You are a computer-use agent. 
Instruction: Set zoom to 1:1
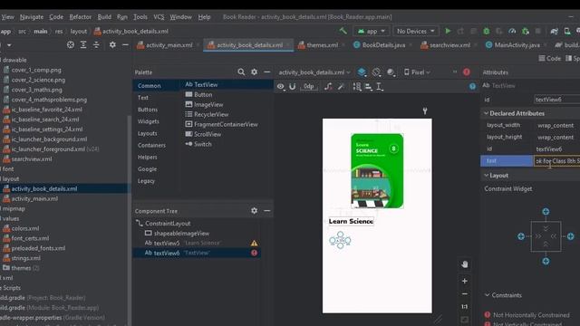point(465,306)
